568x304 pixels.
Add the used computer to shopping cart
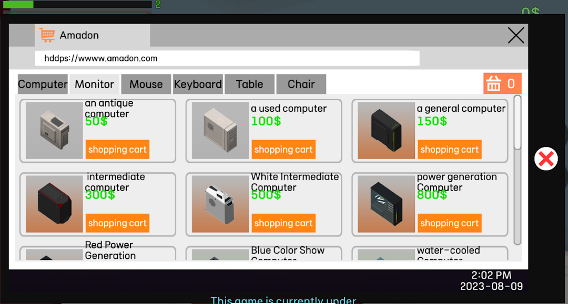pyautogui.click(x=283, y=149)
